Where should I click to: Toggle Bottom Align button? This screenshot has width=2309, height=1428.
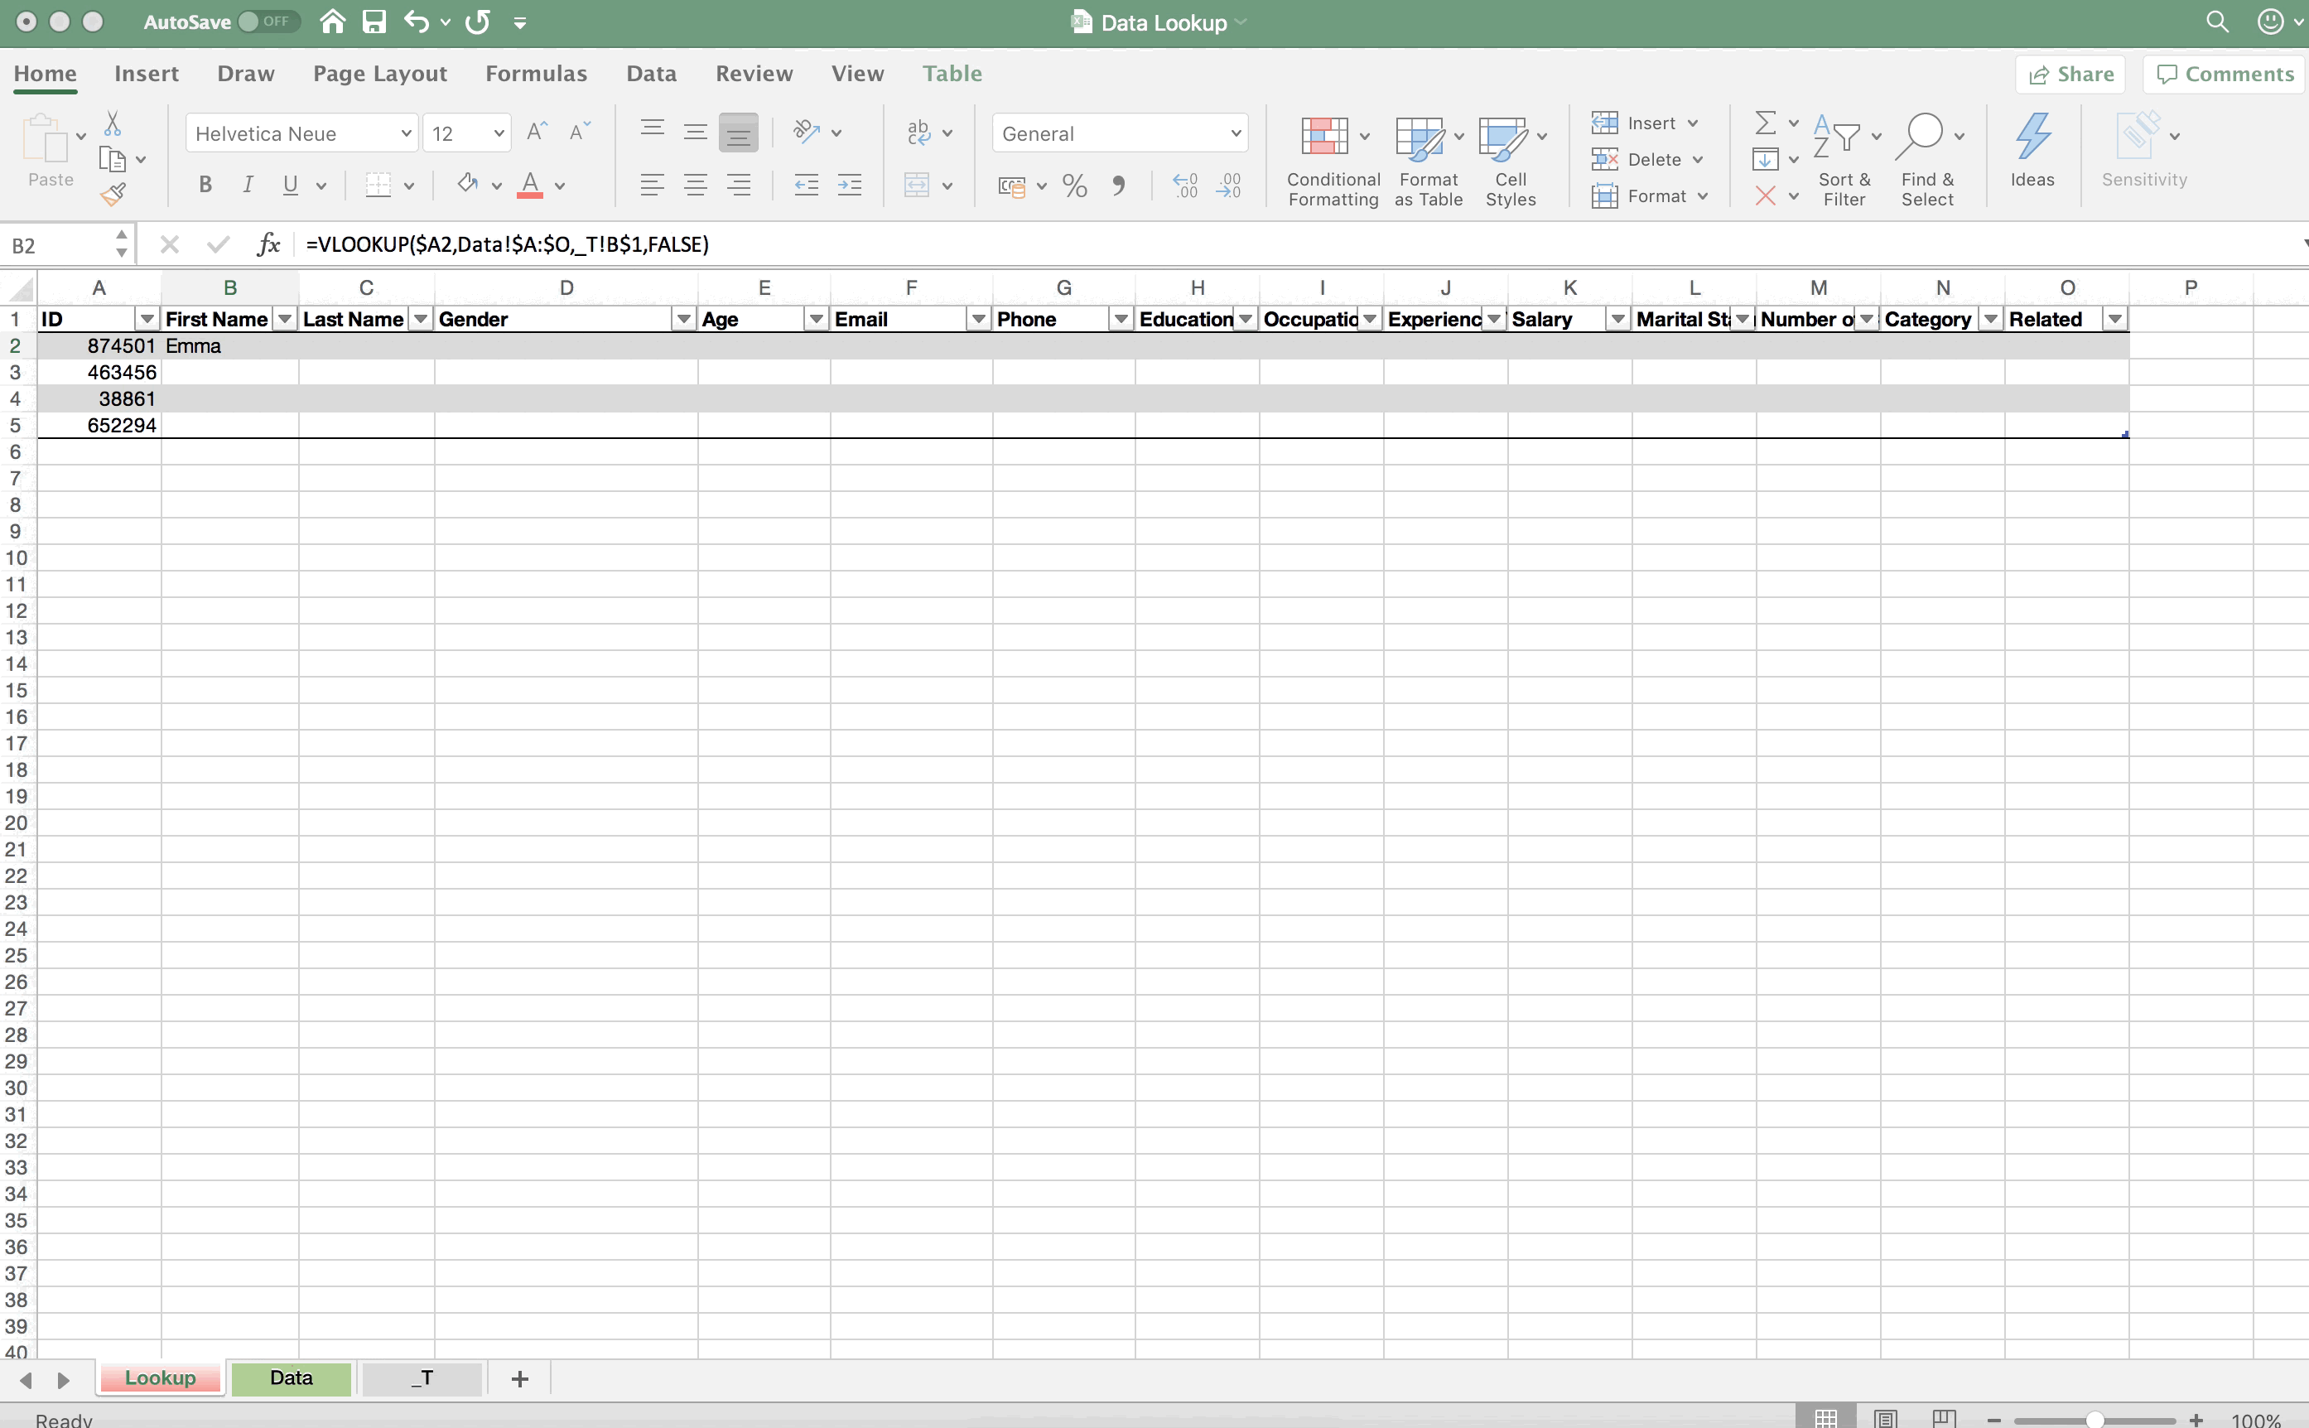(739, 133)
